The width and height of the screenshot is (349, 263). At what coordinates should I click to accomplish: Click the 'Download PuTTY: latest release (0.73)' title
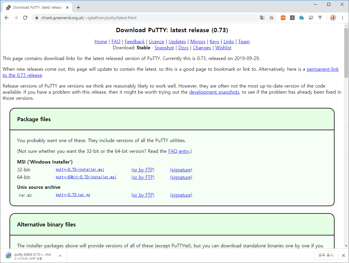[x=172, y=30]
